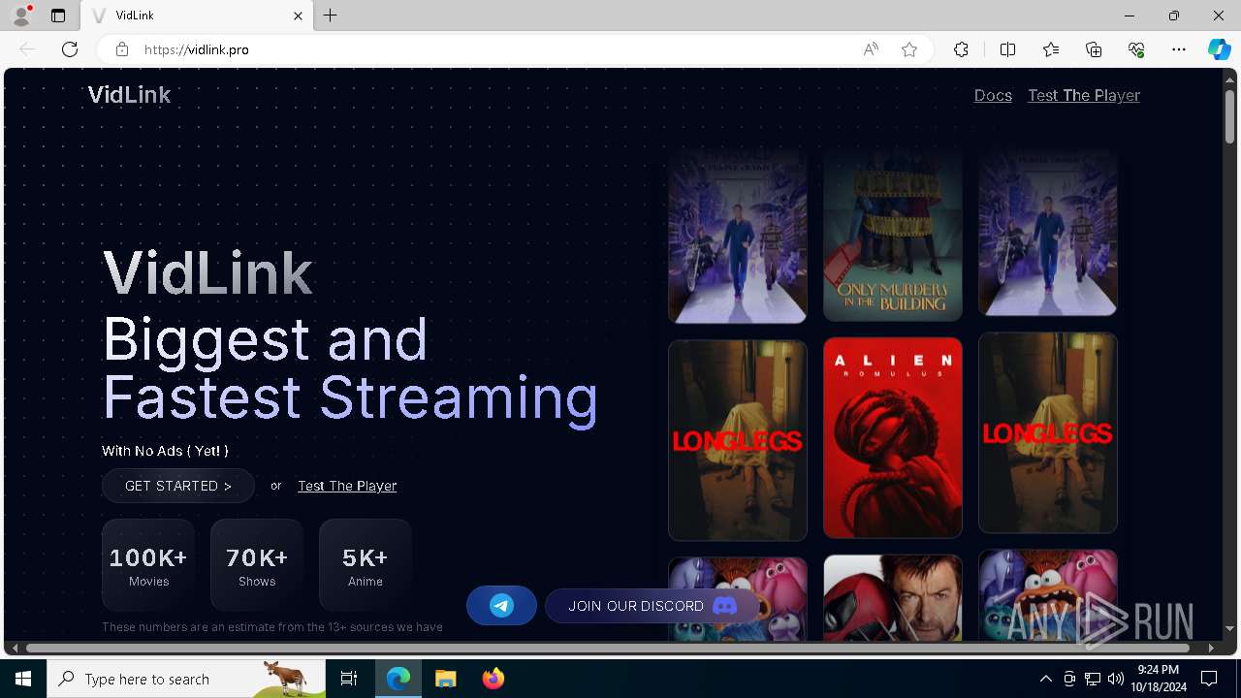Enable Split screen view
The height and width of the screenshot is (698, 1241).
point(1007,49)
